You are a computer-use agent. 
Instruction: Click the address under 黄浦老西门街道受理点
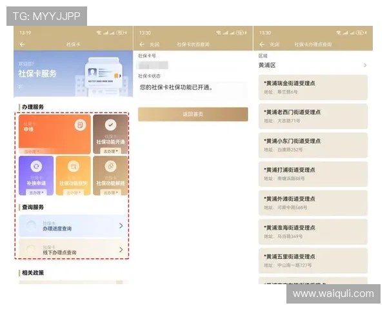click(x=282, y=121)
